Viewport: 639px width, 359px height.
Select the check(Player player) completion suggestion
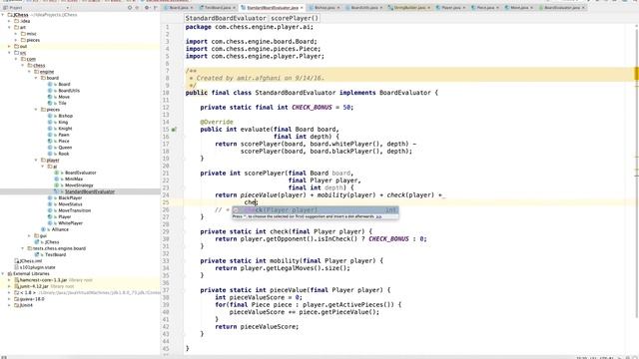click(316, 210)
